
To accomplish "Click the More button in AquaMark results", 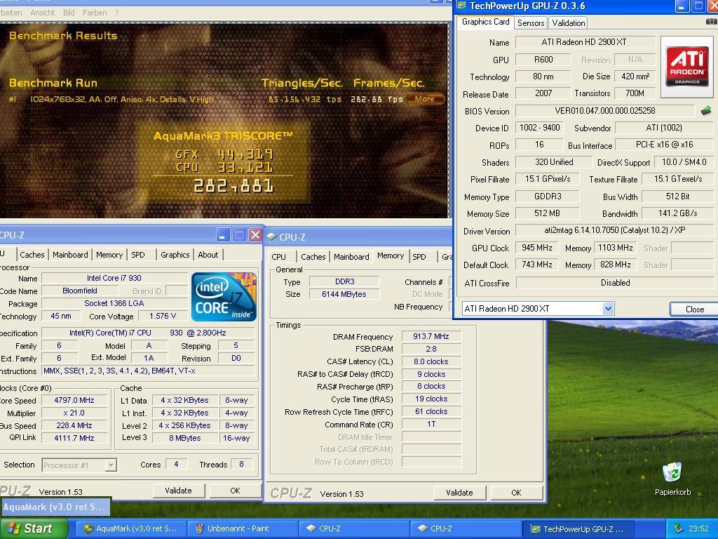I will point(425,98).
